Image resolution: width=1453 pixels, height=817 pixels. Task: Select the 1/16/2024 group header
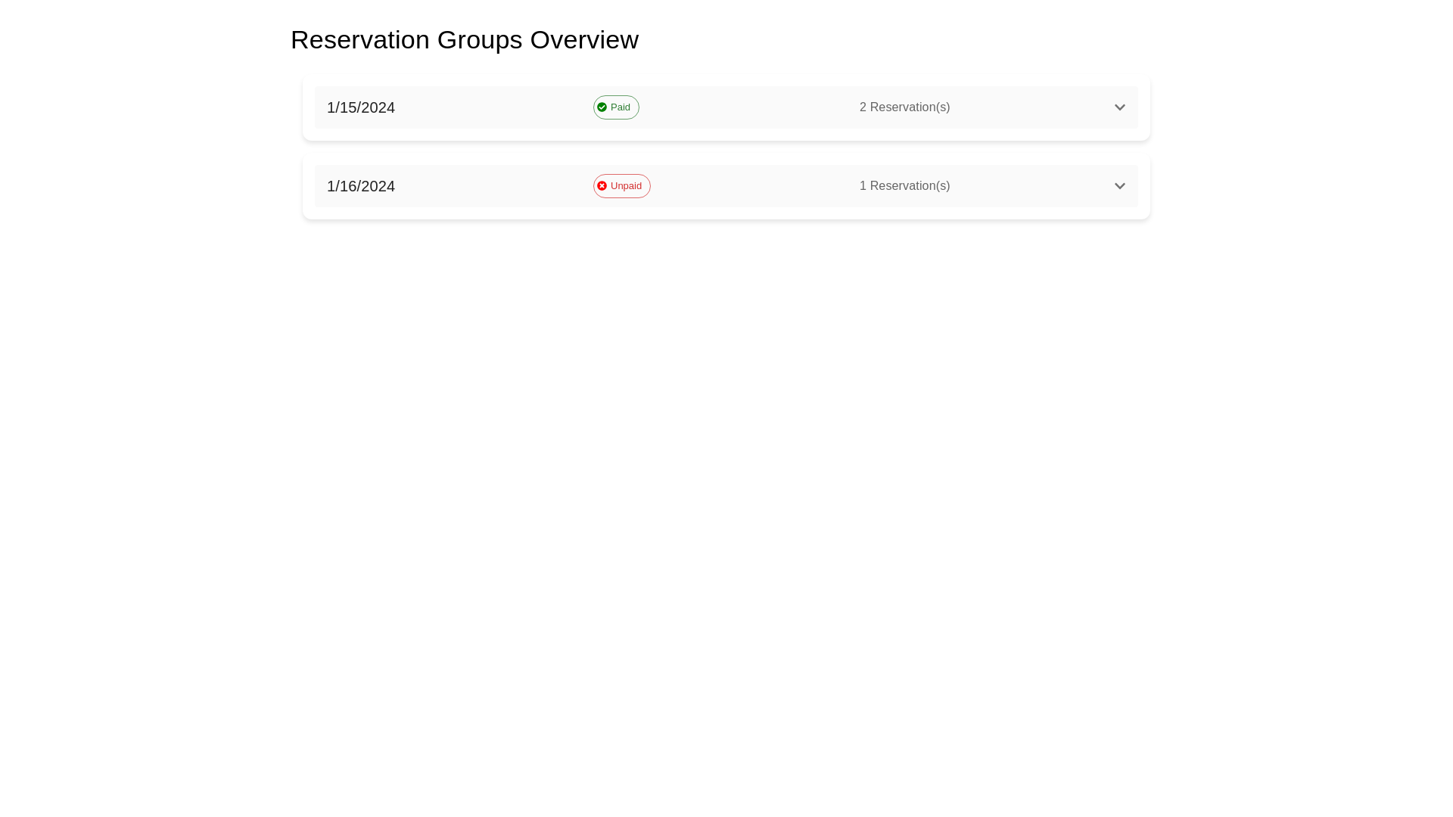coord(725,185)
